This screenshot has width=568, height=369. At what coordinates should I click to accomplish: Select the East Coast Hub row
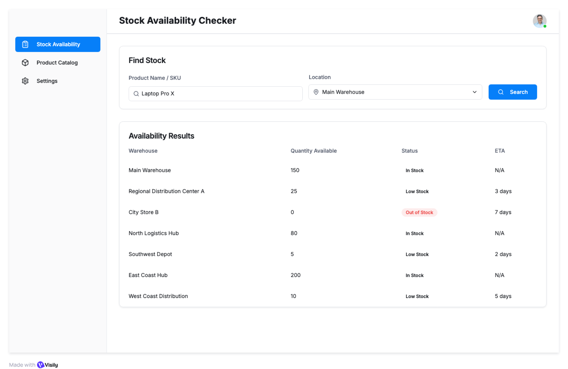coord(148,275)
